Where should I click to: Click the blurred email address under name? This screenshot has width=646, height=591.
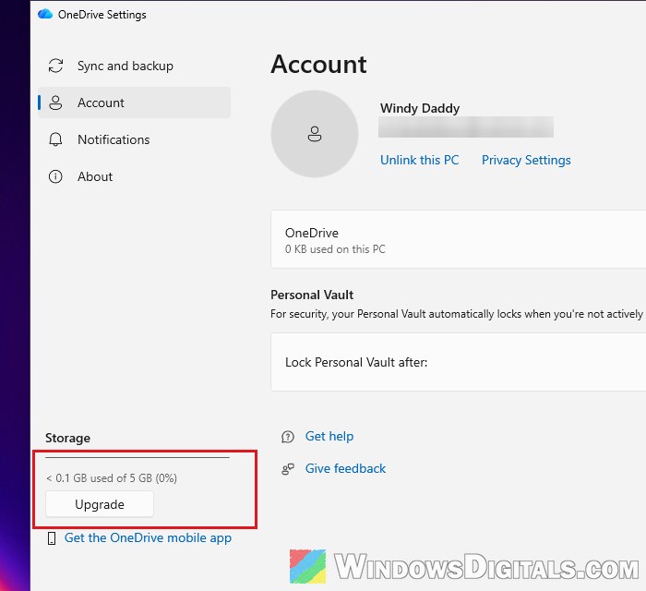tap(465, 127)
